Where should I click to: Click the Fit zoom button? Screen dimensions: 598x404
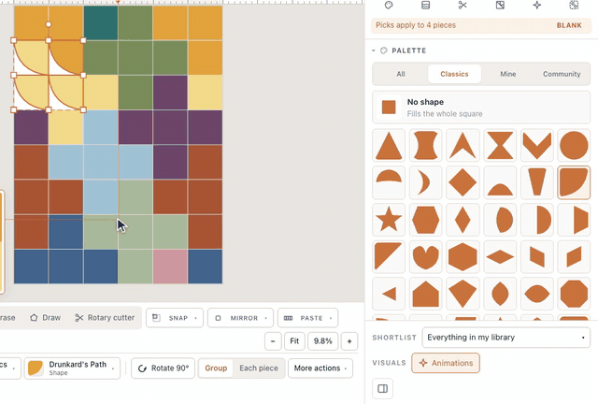coord(294,341)
